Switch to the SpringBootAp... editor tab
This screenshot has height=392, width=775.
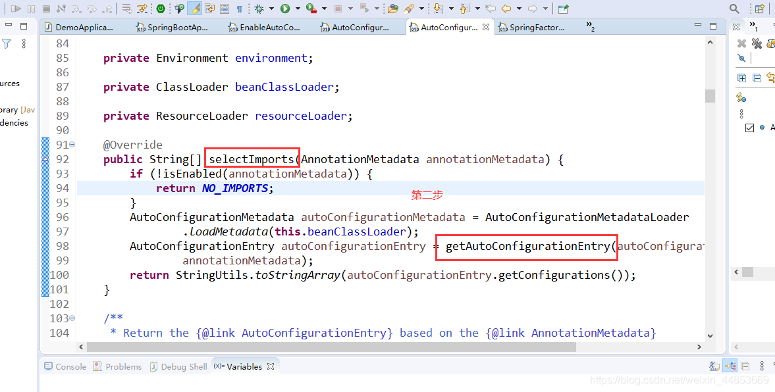[172, 27]
